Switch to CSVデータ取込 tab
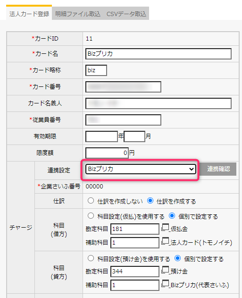Image resolution: width=242 pixels, height=298 pixels. (126, 14)
